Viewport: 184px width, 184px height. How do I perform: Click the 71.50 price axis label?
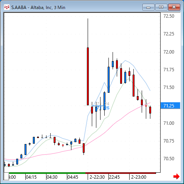(169, 87)
